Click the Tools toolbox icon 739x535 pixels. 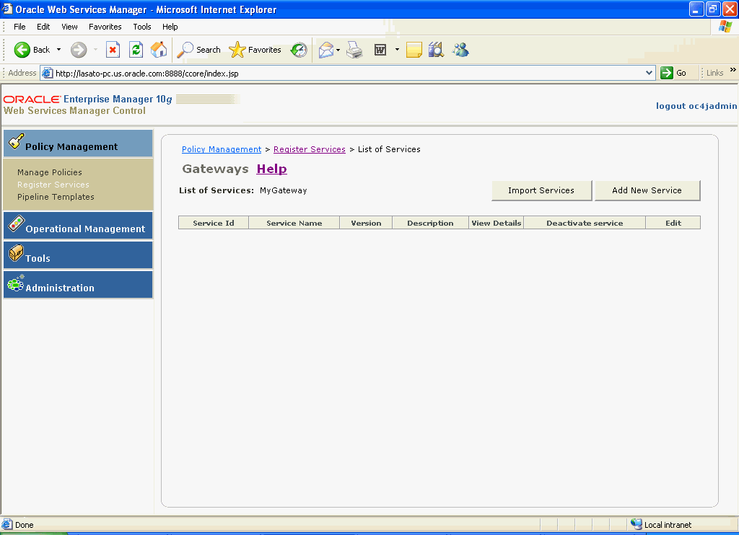click(x=16, y=253)
